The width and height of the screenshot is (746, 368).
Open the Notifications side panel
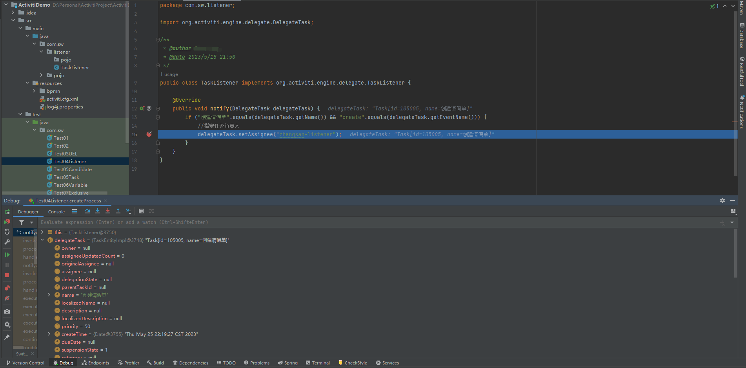pos(742,112)
